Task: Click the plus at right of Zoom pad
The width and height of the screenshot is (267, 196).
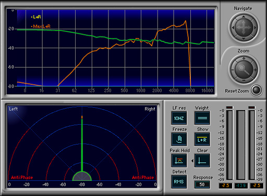Action: pyautogui.click(x=255, y=70)
